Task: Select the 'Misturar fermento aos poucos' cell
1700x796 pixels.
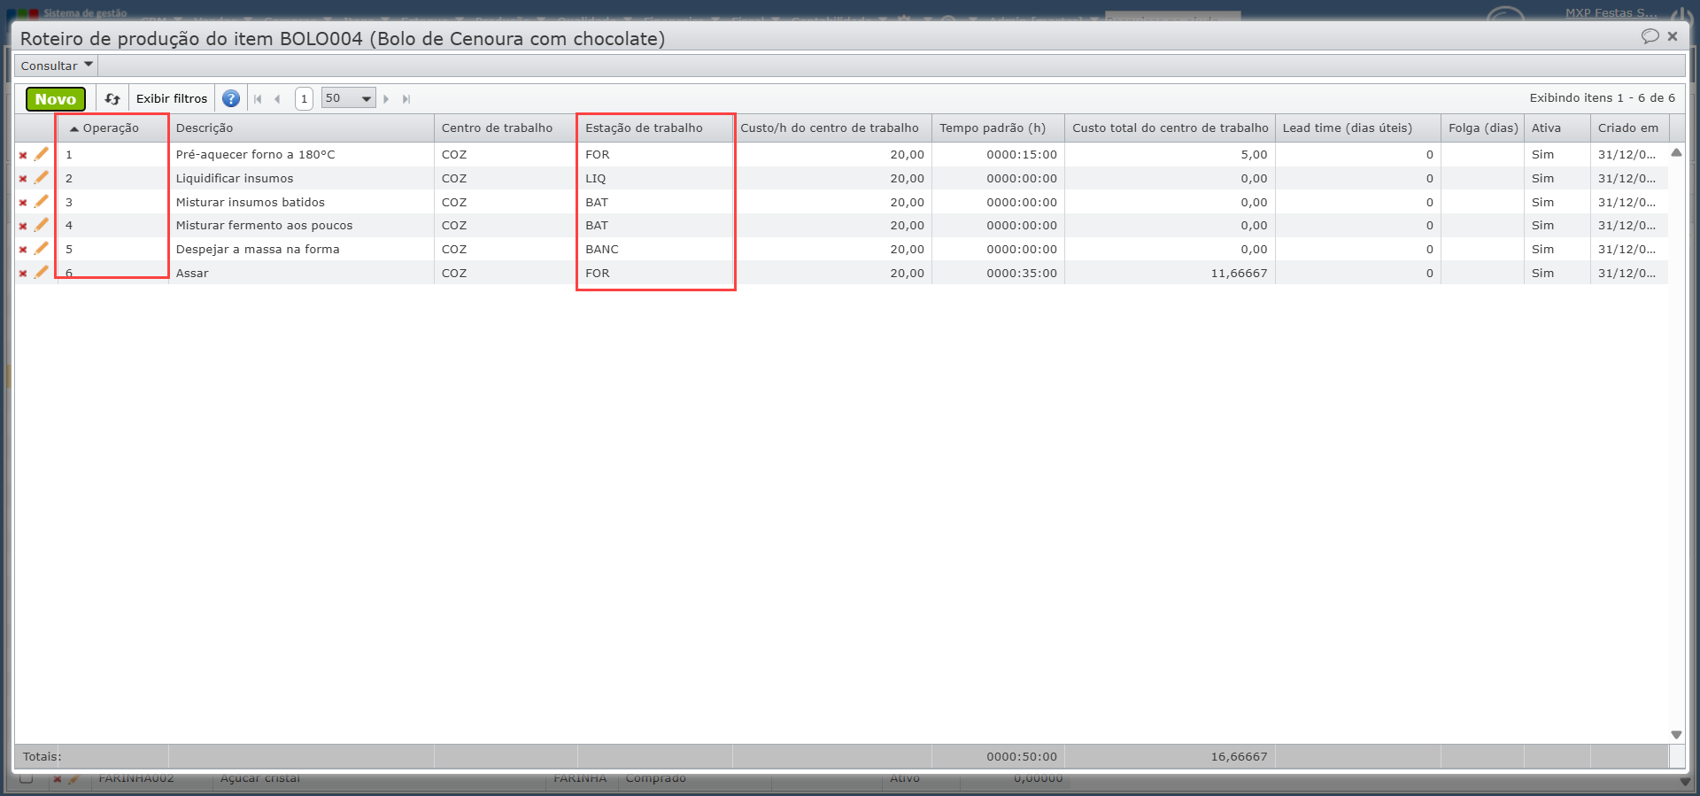Action: 301,226
